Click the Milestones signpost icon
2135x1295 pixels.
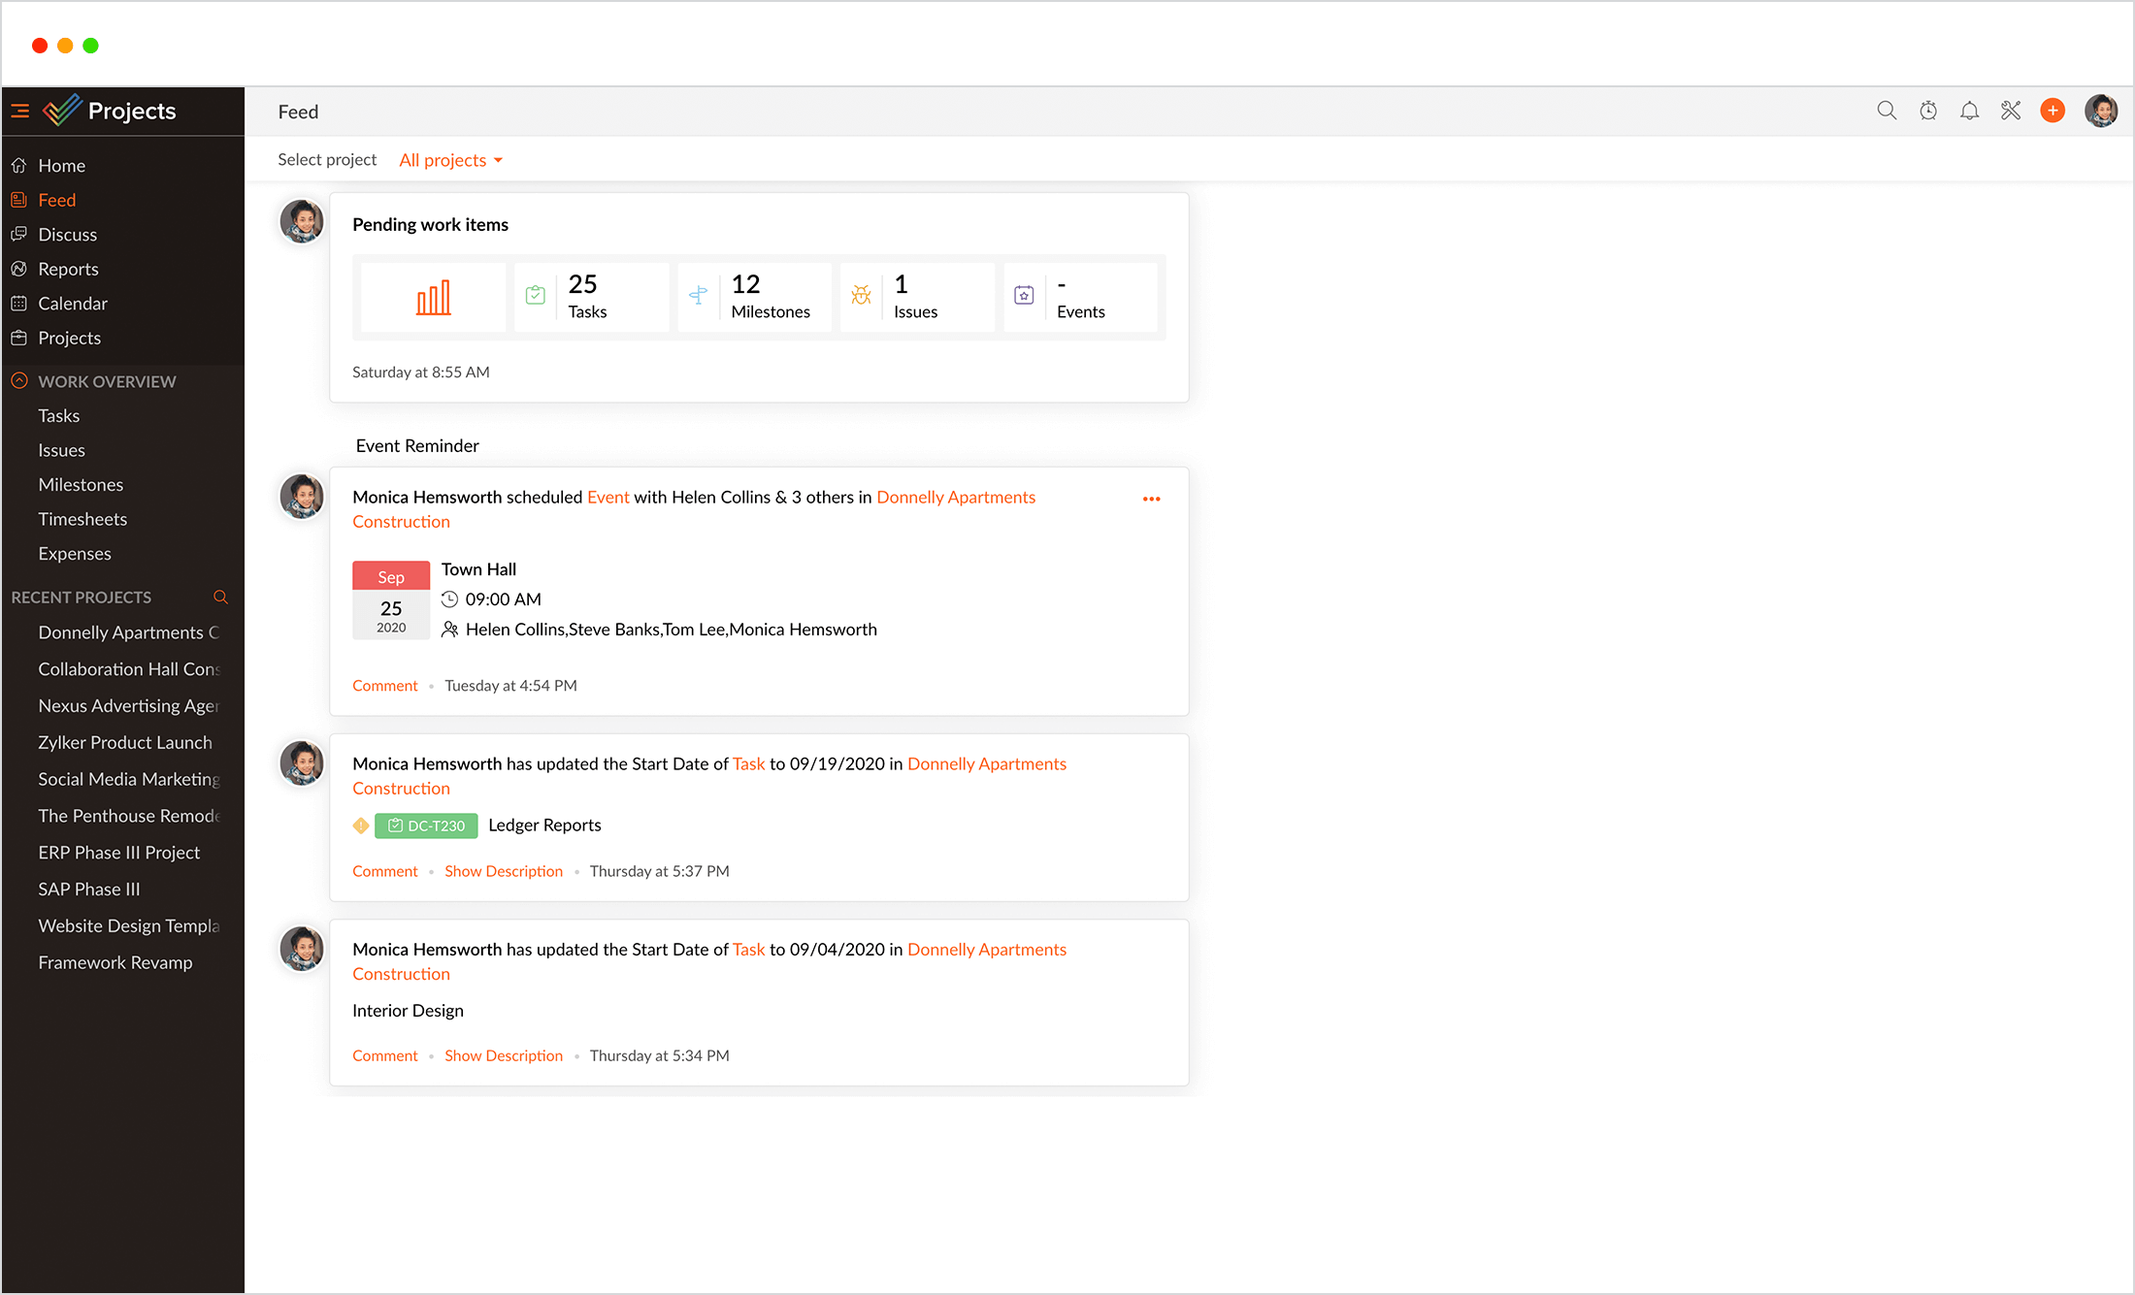pyautogui.click(x=698, y=295)
